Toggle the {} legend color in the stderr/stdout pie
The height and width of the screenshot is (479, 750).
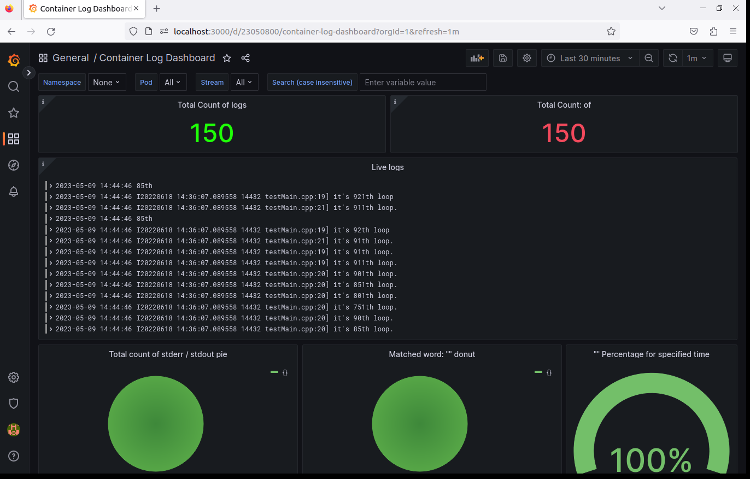pyautogui.click(x=274, y=372)
